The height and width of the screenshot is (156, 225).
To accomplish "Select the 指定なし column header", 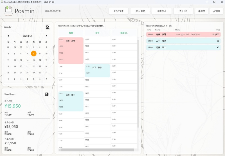I will click(124, 33).
